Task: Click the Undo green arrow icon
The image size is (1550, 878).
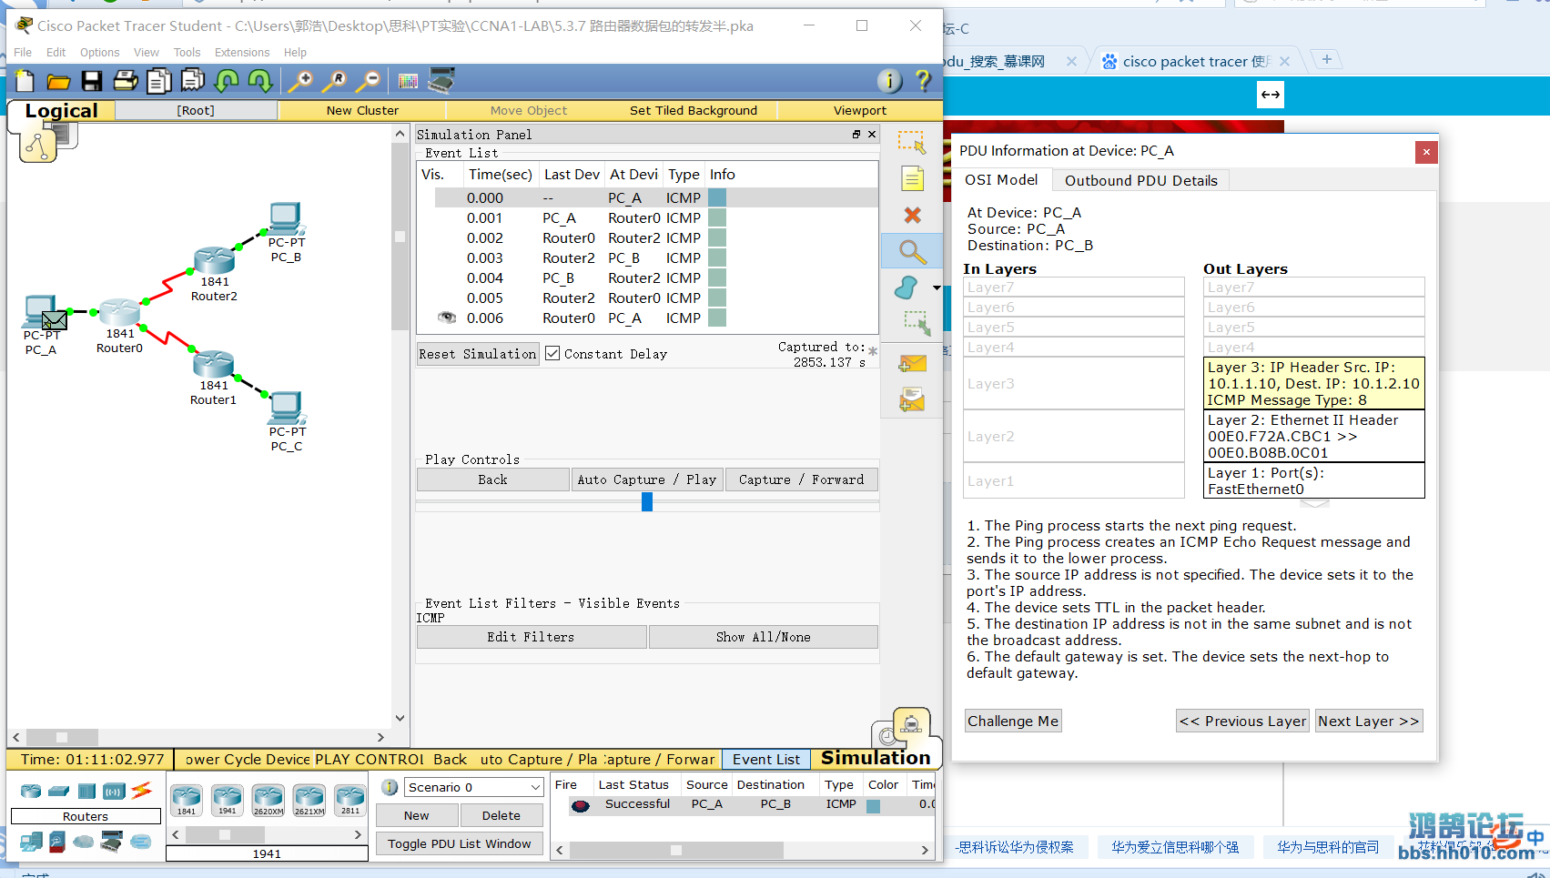Action: coord(227,82)
